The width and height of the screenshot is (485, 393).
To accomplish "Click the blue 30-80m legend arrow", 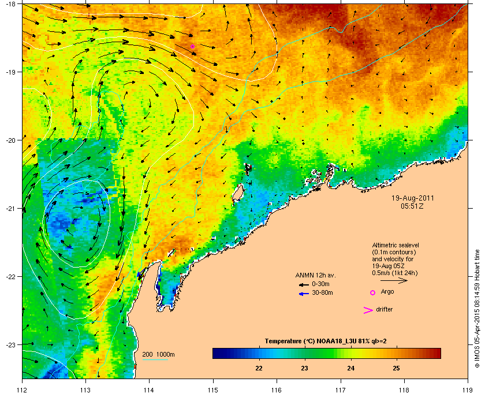I will click(304, 294).
